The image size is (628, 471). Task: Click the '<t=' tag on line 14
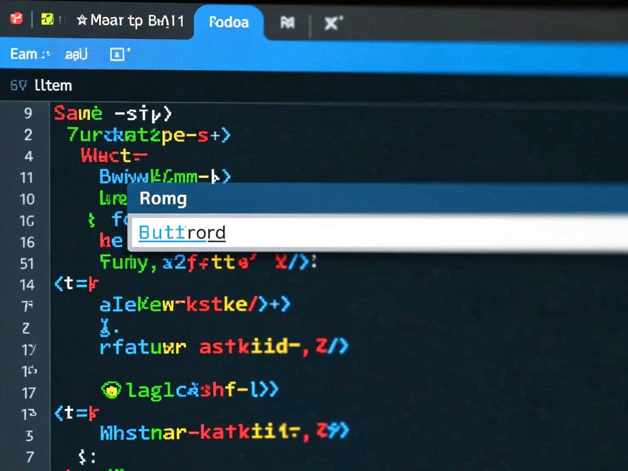pos(76,284)
